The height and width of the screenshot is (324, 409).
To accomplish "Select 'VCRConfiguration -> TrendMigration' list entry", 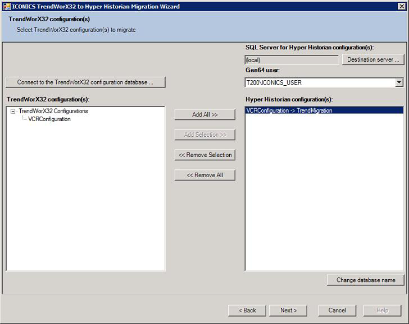I will [x=289, y=110].
